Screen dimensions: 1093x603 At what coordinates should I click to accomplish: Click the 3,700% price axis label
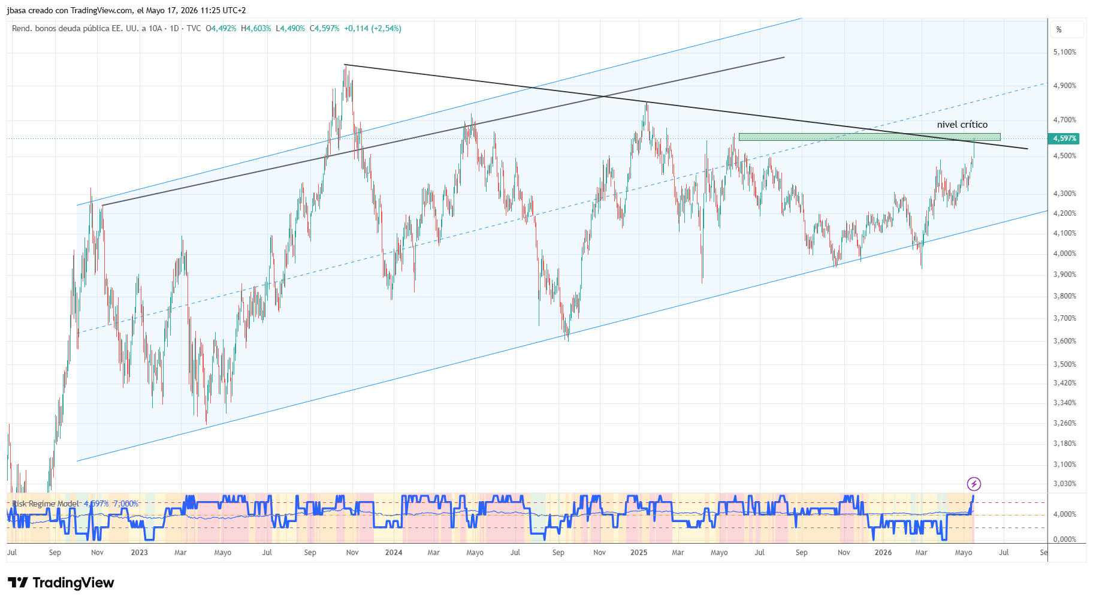1065,318
